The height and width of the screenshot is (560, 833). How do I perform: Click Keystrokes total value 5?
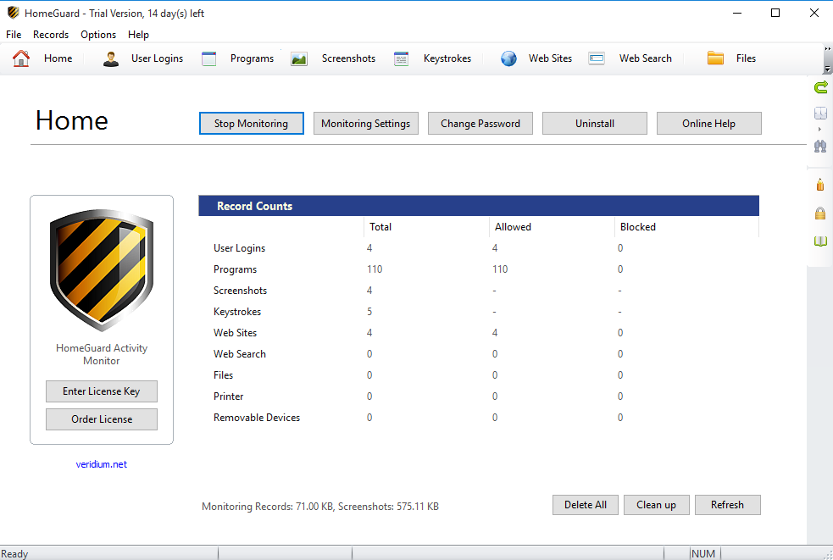point(369,312)
